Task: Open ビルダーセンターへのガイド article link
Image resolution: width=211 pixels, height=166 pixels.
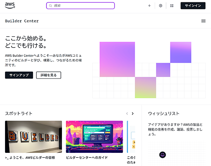Action: pos(87,157)
